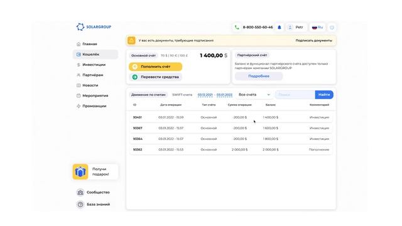This screenshot has height=226, width=402.
Task: Click the plus icon on Пополнить счёт
Action: point(135,67)
